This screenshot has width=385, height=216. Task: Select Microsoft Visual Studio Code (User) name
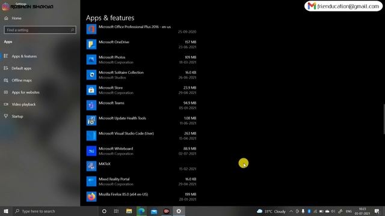(x=126, y=133)
